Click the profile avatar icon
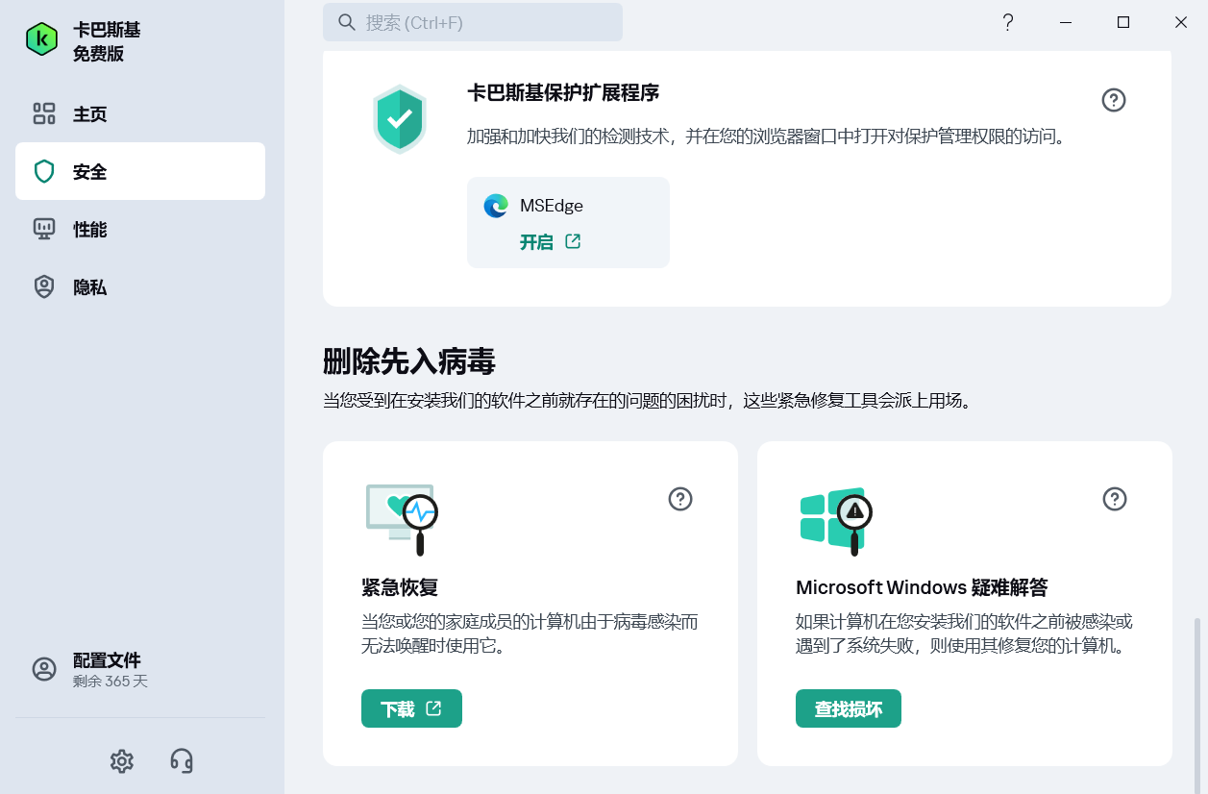 tap(44, 670)
